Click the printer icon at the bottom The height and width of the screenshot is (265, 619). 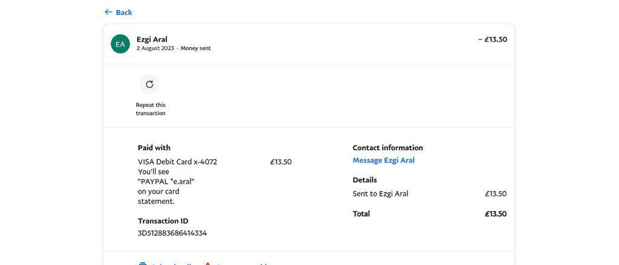(143, 263)
